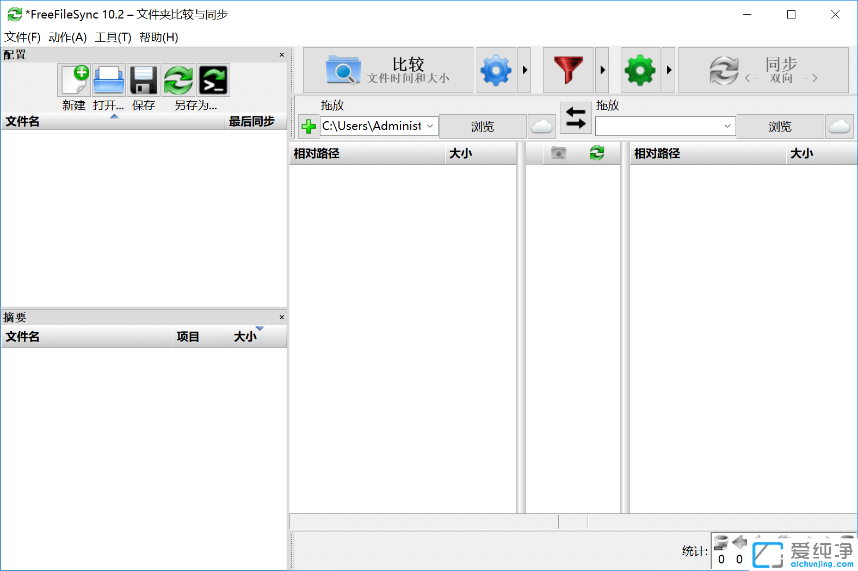Click the right folder path input field

658,126
